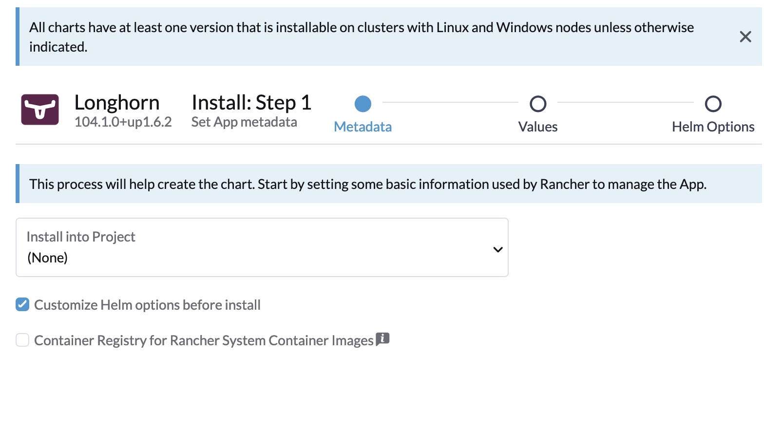764x447 pixels.
Task: Click the Install: Step 1 heading
Action: [251, 103]
